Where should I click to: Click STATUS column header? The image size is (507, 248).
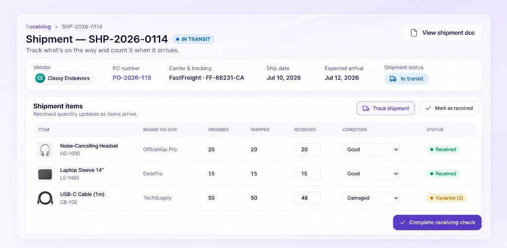[435, 130]
